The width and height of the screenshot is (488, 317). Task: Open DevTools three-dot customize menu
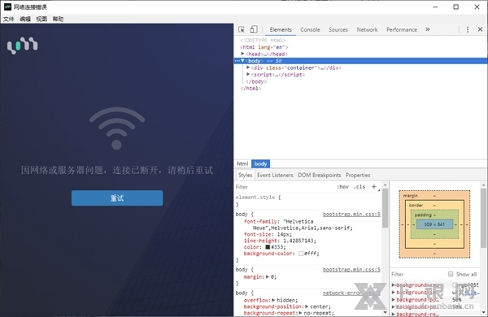click(x=467, y=29)
